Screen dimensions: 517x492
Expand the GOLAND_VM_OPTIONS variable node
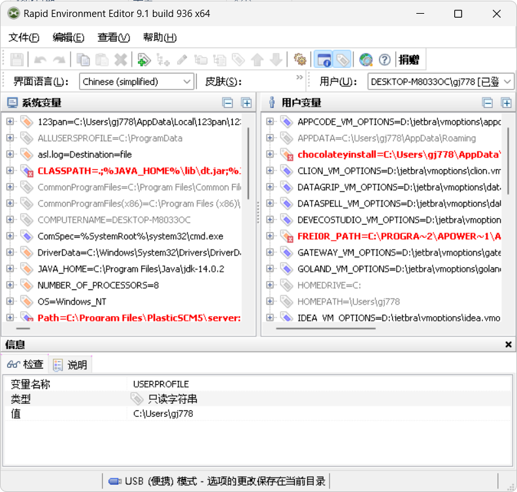coord(270,269)
